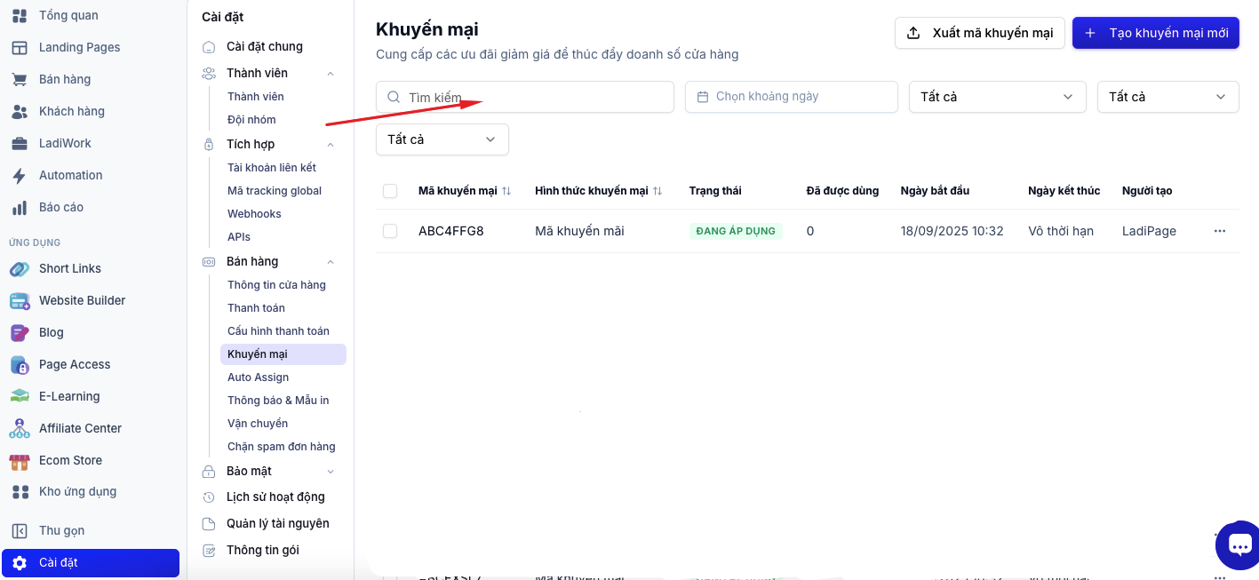1259x580 pixels.
Task: Open the second-row Tất cả dropdown
Action: point(442,139)
